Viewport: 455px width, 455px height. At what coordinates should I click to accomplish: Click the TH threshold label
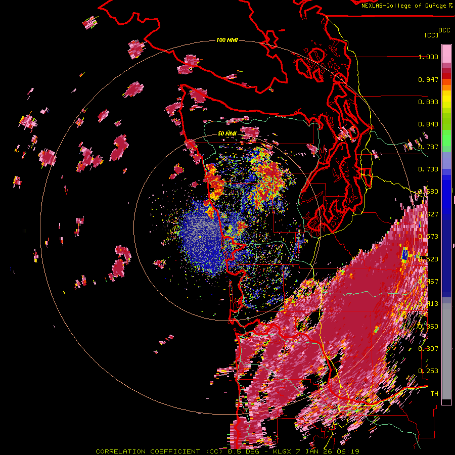[x=434, y=393]
